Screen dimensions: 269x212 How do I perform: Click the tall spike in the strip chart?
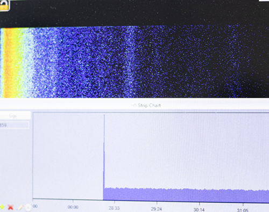104,152
